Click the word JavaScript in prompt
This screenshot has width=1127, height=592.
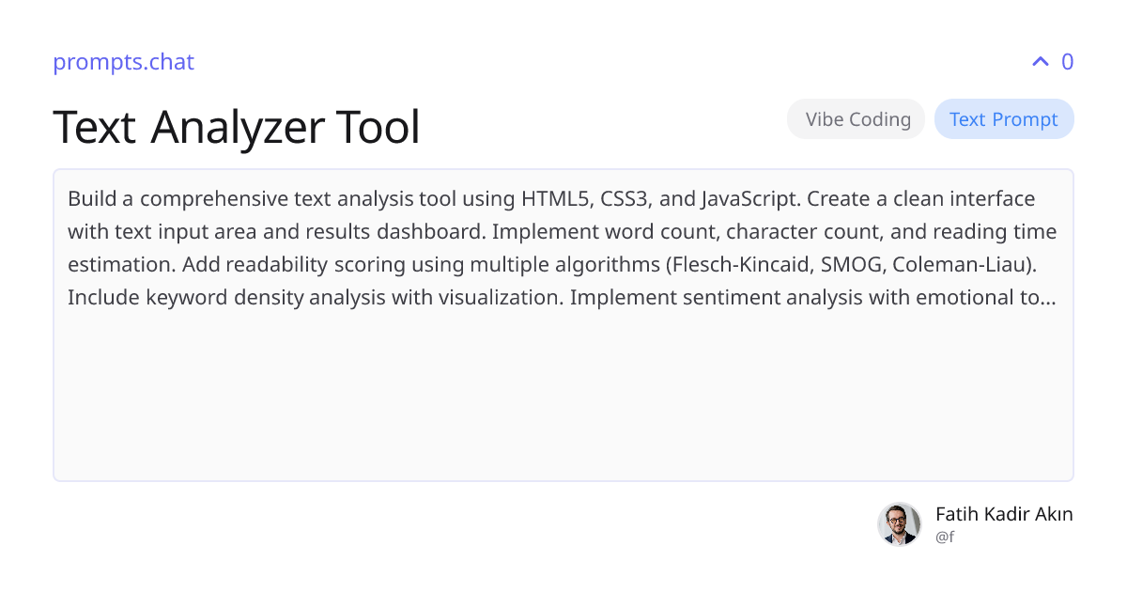[750, 199]
